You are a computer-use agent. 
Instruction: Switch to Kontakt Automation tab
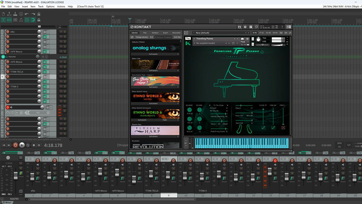pos(176,33)
